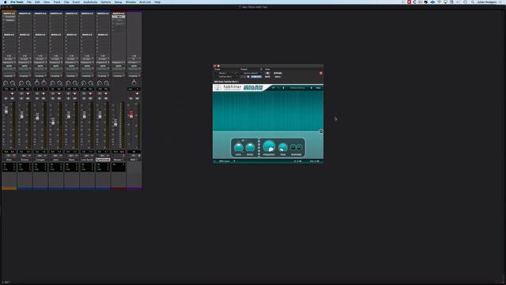The image size is (506, 285).
Task: Click the highlighted insert on Master 1
Action: point(119,17)
